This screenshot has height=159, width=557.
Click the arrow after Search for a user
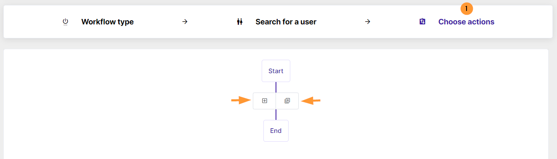pyautogui.click(x=367, y=22)
